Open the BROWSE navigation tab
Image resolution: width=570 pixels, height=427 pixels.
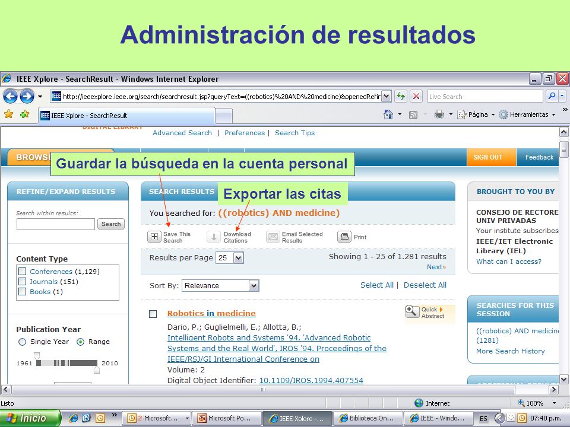point(33,157)
